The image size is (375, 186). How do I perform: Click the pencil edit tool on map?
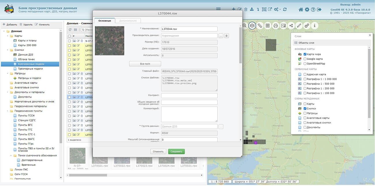pos(299,26)
